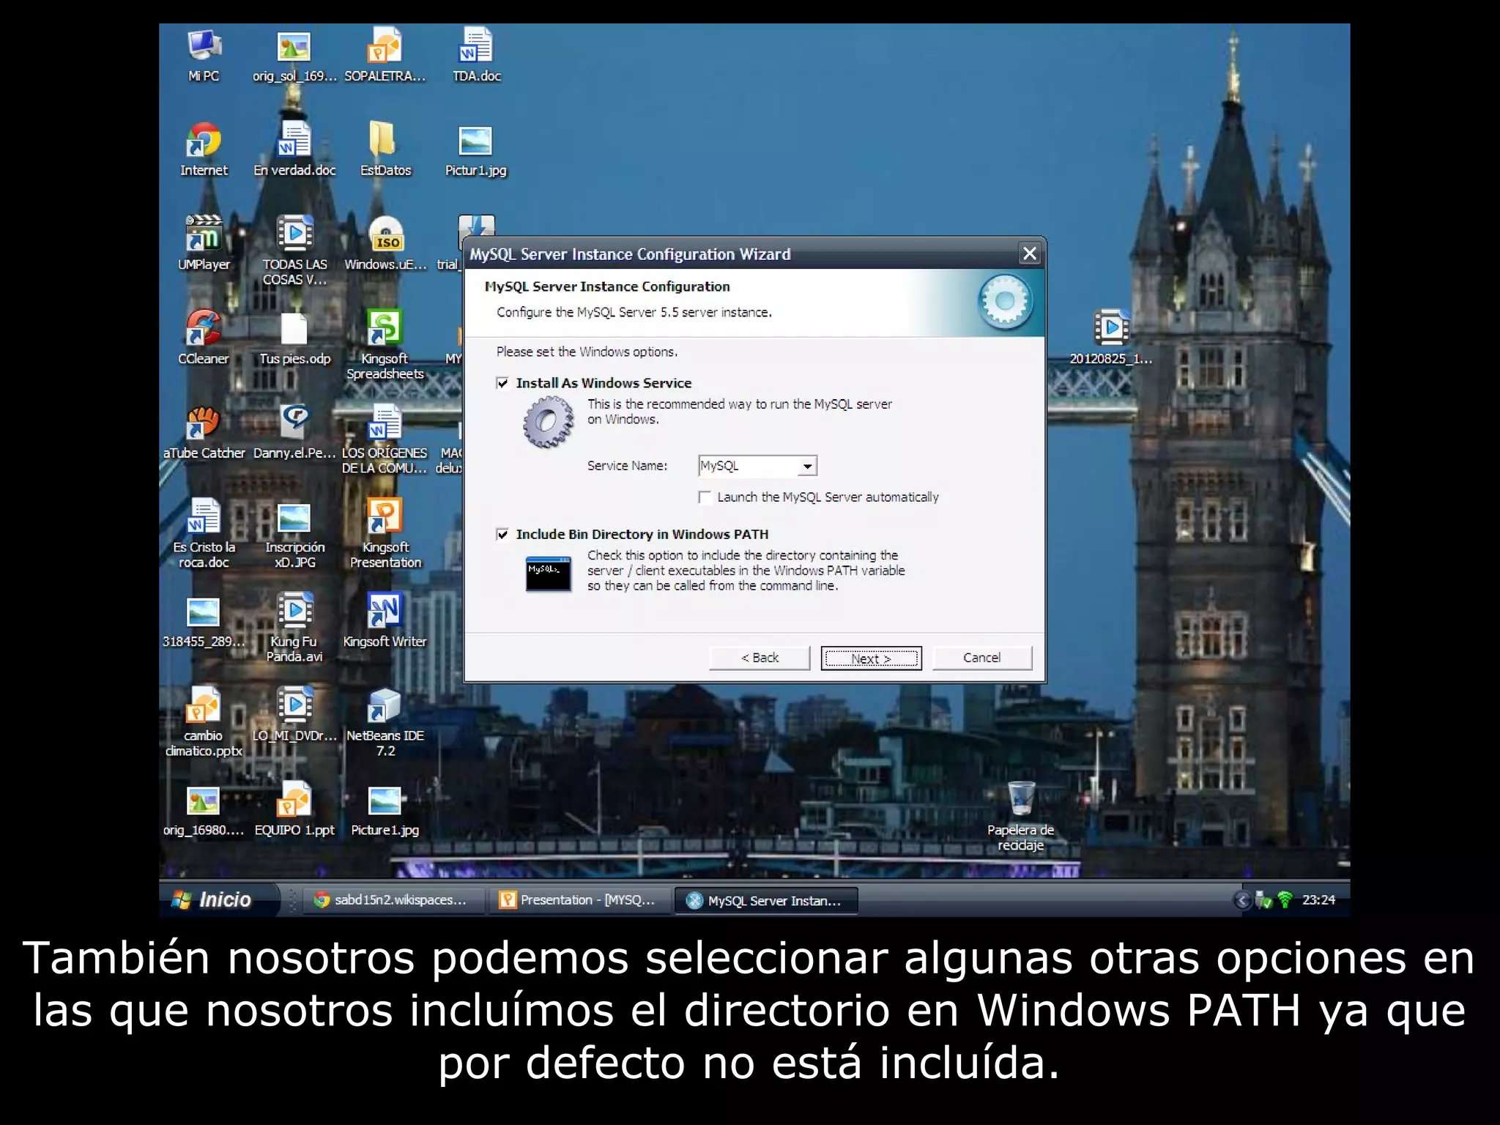Viewport: 1500px width, 1125px height.
Task: Expand the Service Name dropdown arrow
Action: (x=807, y=466)
